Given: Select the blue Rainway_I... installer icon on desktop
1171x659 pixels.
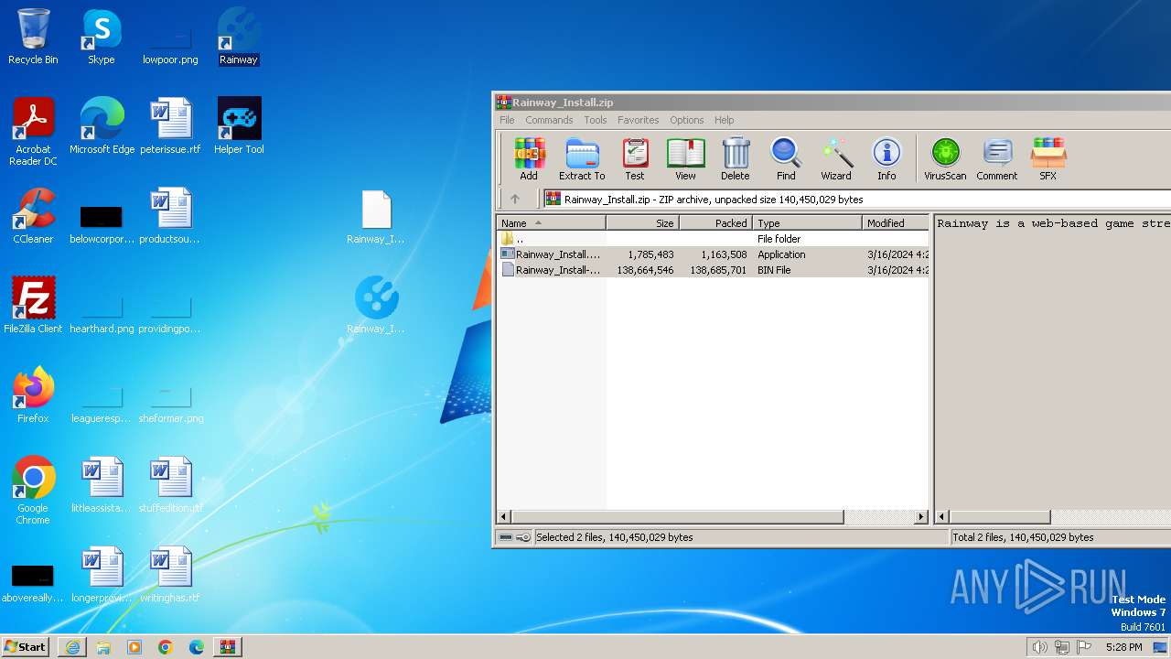Looking at the screenshot, I should 376,306.
